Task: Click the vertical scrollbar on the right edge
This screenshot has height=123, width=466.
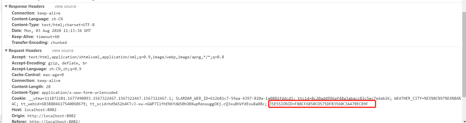Action: pyautogui.click(x=464, y=56)
